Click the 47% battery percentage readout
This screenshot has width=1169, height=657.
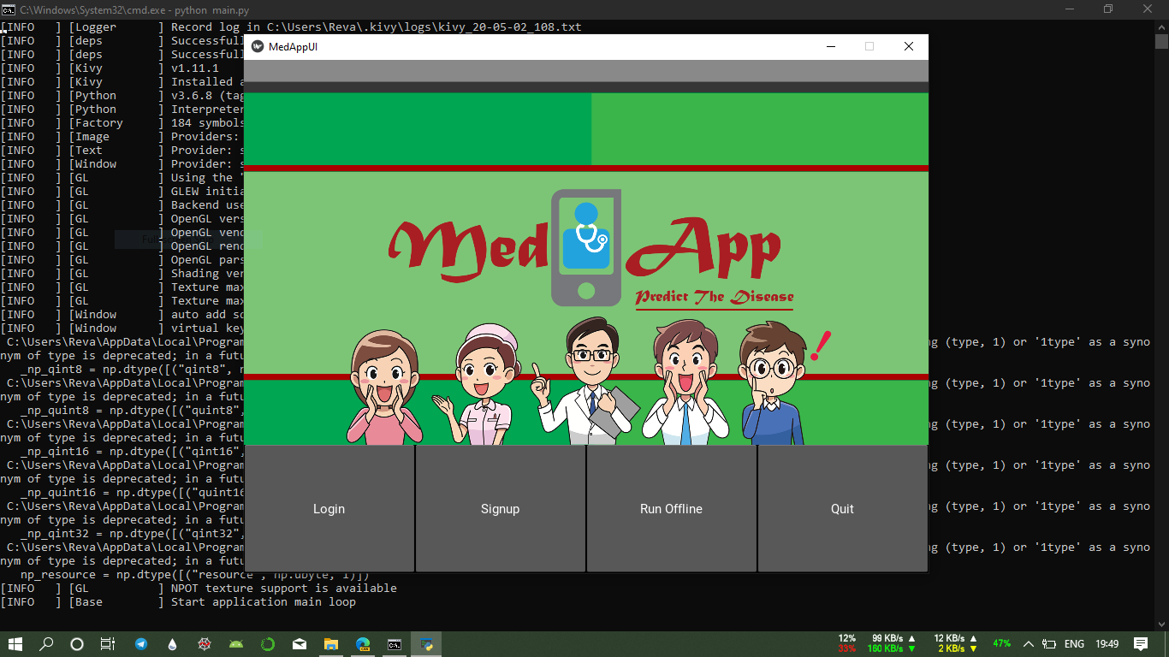pos(1001,643)
